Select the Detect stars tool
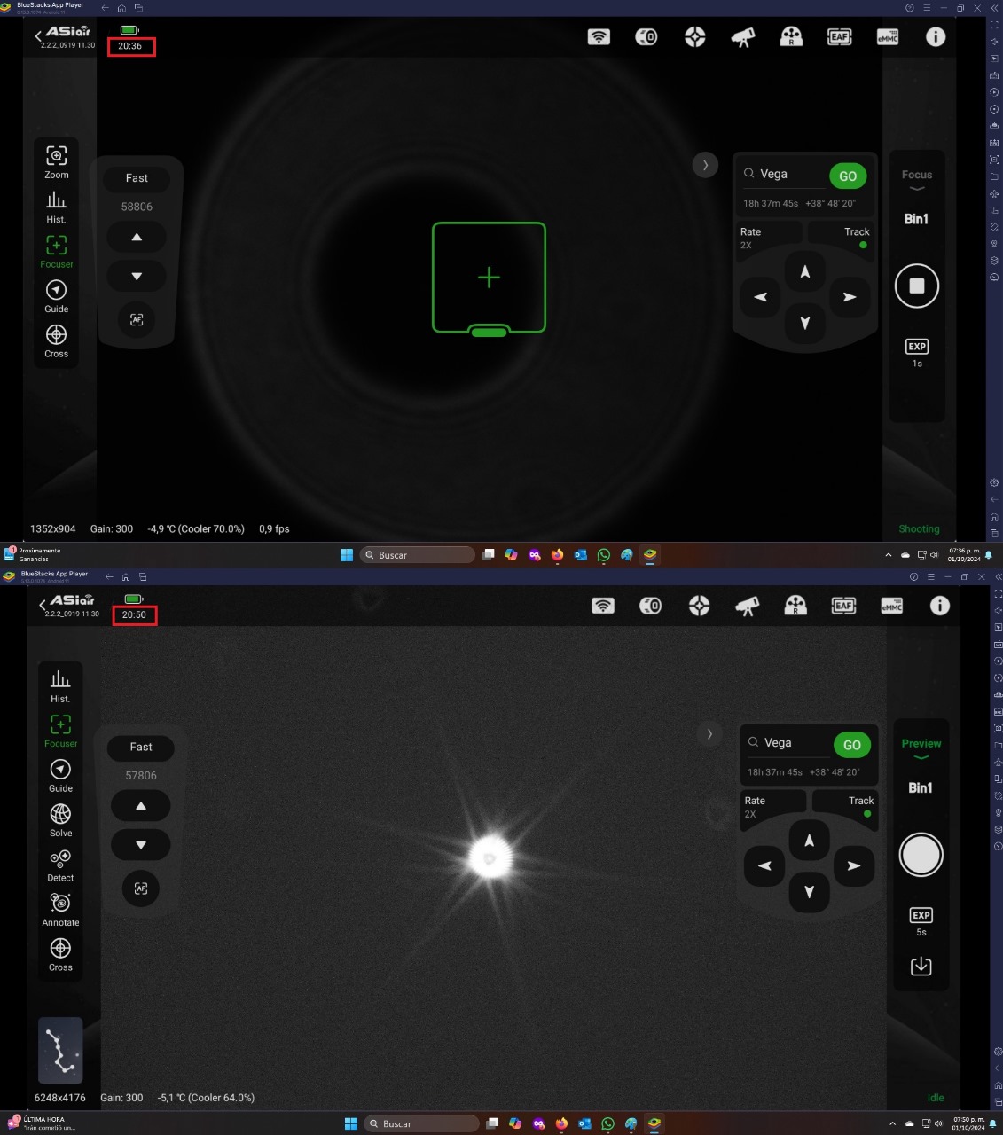The height and width of the screenshot is (1135, 1003). coord(60,865)
